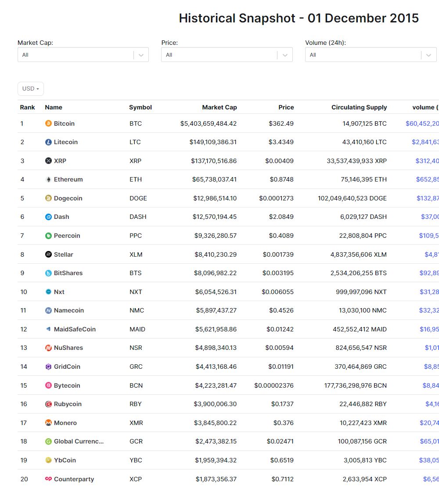Select XRP supply 33,537,439,933 XRP
439x487 pixels.
(x=357, y=161)
